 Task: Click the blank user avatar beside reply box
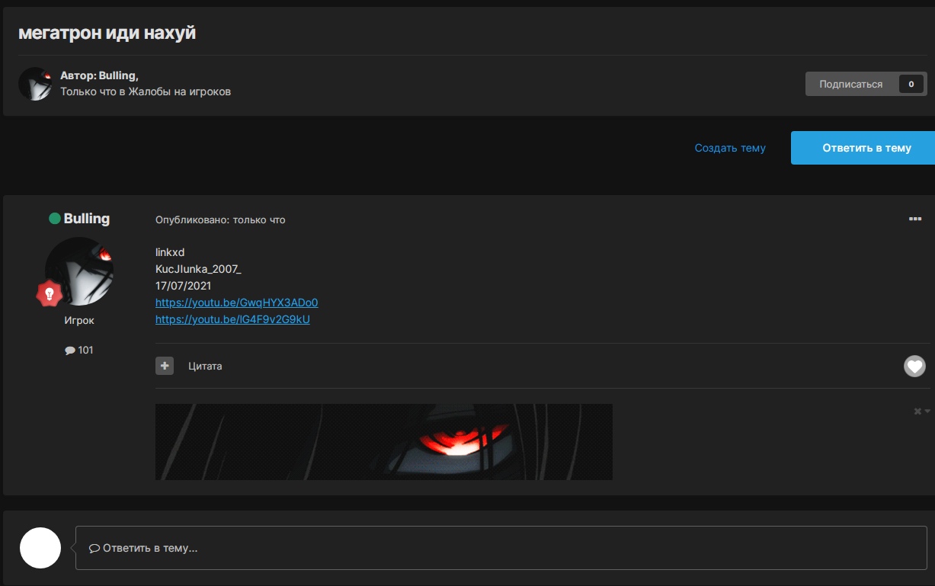click(x=40, y=548)
